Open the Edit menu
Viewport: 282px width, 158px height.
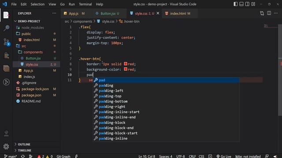23,4
